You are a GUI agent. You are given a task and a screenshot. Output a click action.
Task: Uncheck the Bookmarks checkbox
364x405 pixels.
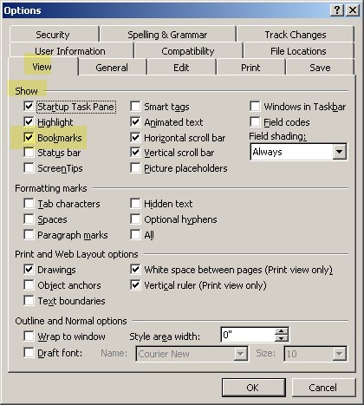click(29, 138)
